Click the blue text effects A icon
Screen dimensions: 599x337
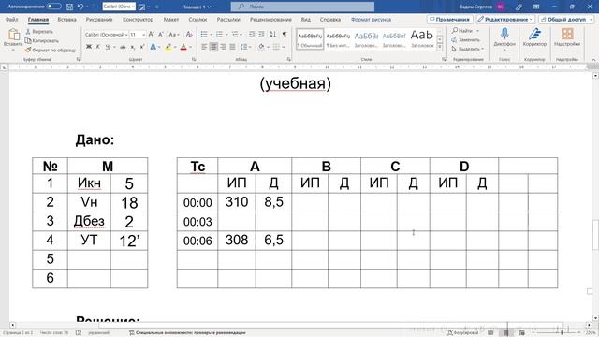click(x=153, y=47)
